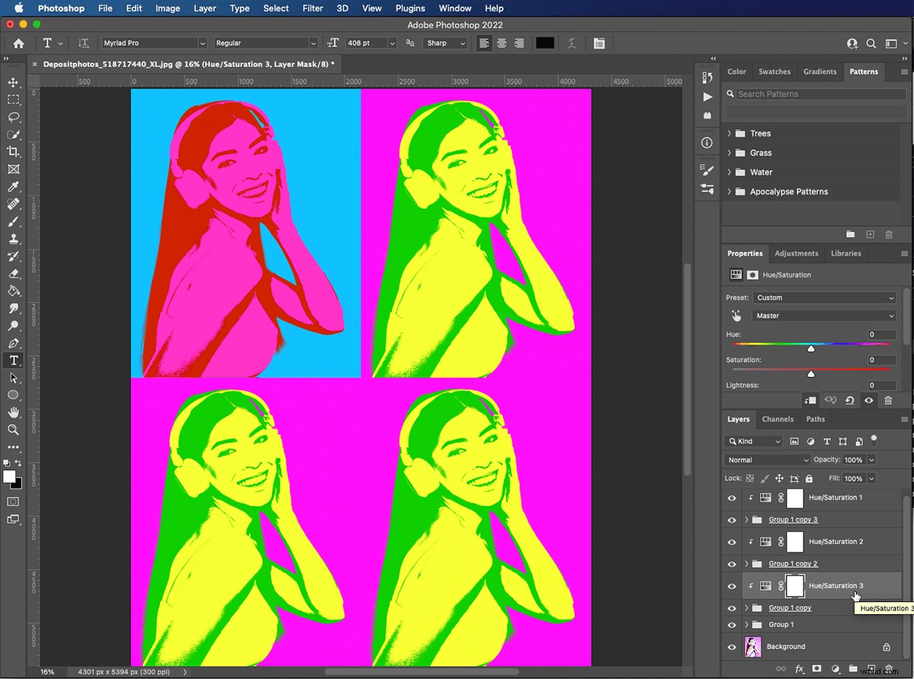Hide the Background layer

731,646
